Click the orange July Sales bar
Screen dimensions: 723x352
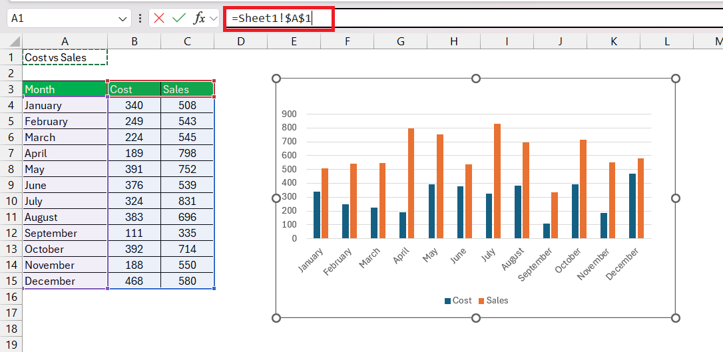[497, 181]
